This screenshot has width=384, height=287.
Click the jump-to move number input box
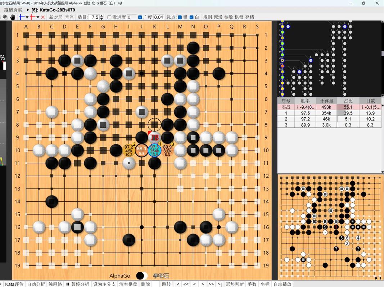(156, 284)
